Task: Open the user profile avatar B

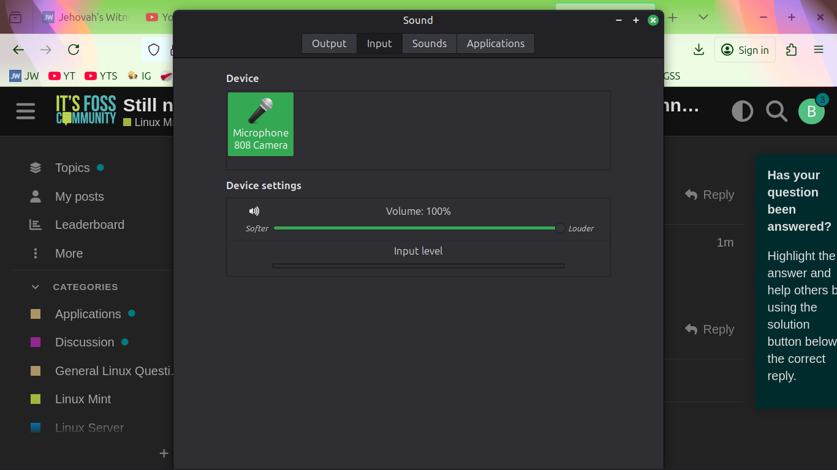Action: click(x=811, y=111)
